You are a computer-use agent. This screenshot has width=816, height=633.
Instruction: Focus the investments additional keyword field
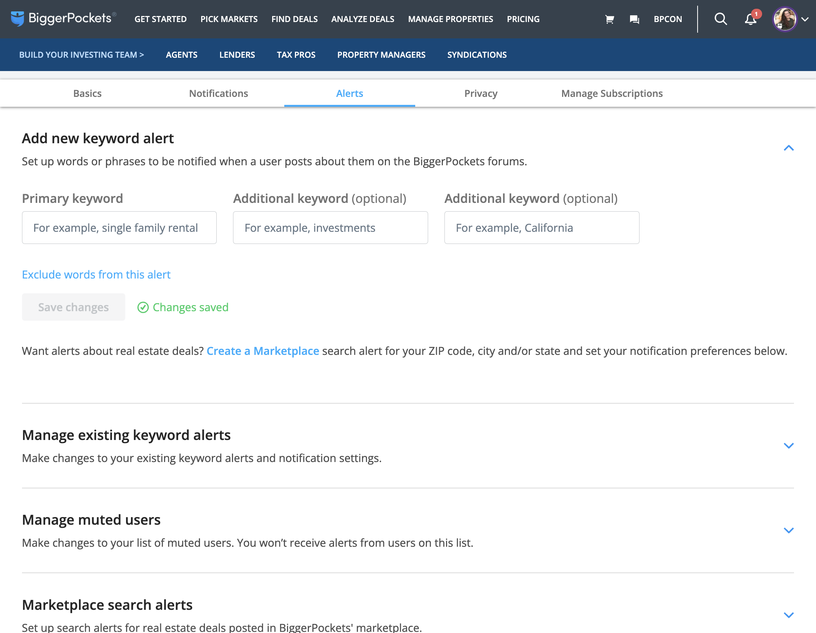click(x=330, y=228)
